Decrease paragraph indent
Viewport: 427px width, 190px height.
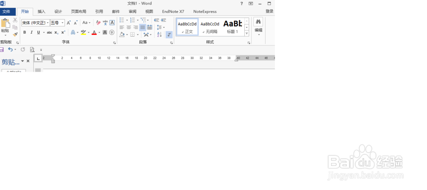coord(157,20)
